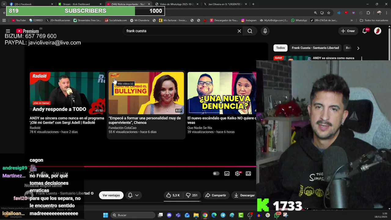Show next filter chips with right chevron
The image size is (391, 220).
[358, 48]
